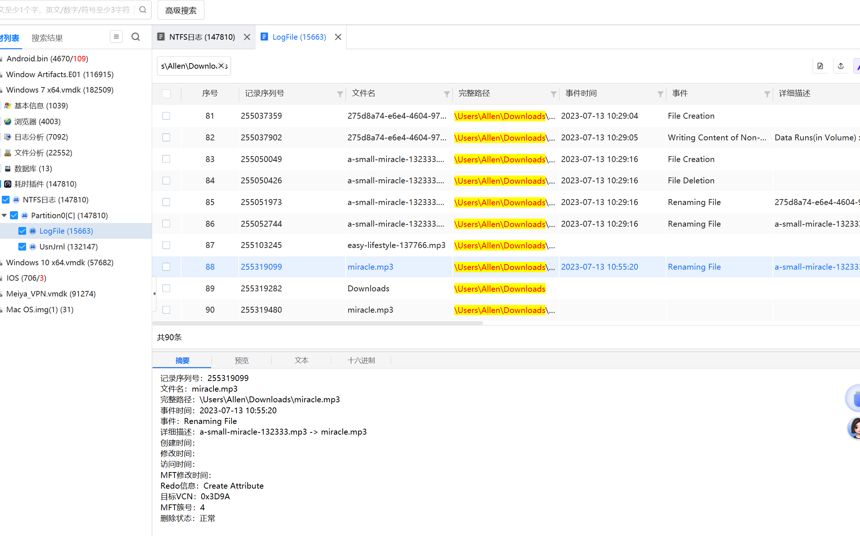Select UsnJrnl (132147) tree item
The image size is (860, 536).
pyautogui.click(x=68, y=247)
